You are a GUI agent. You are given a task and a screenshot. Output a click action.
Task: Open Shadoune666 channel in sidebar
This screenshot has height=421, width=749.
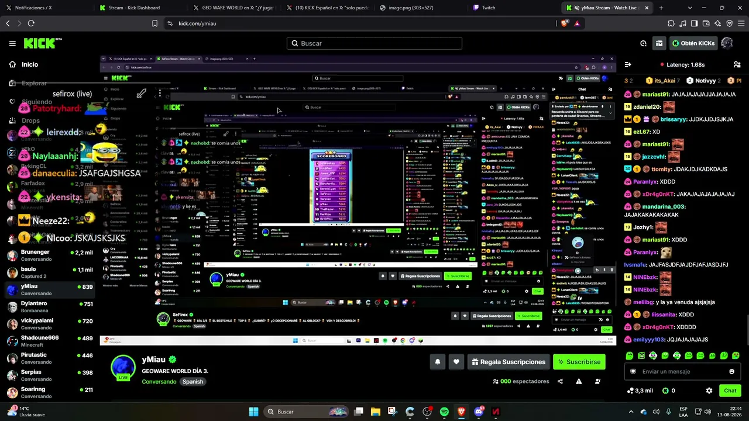[x=48, y=341]
